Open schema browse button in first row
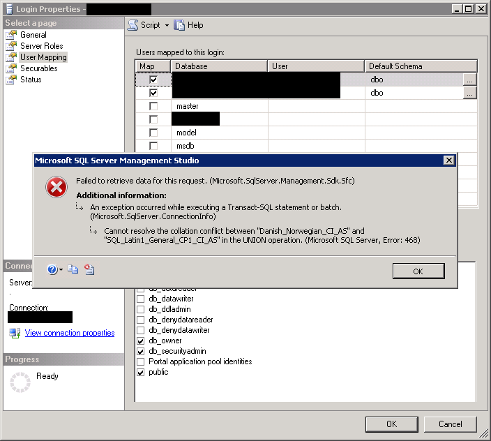Viewport: 491px width, 441px height. pos(469,80)
